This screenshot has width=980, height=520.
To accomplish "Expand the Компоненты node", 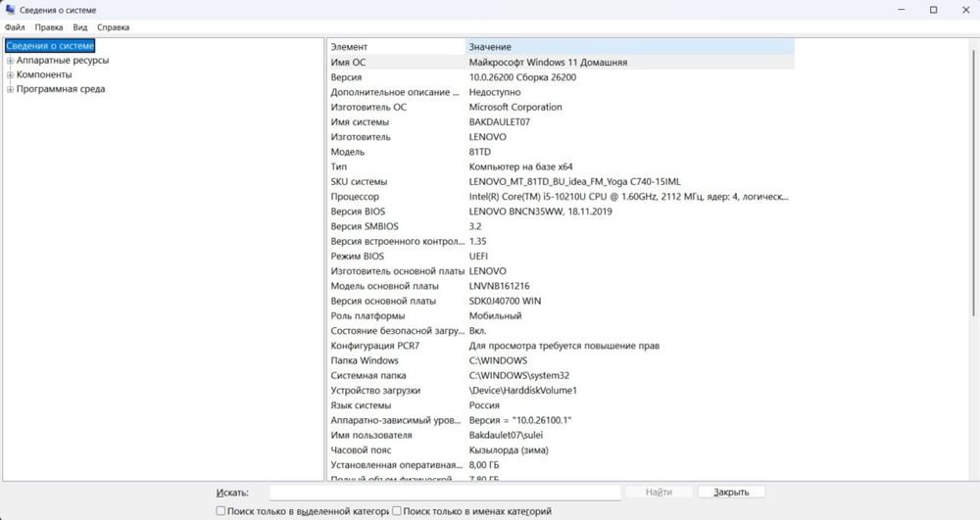I will click(x=10, y=74).
